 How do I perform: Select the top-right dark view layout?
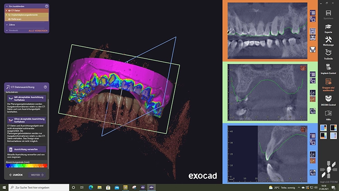tap(333, 128)
